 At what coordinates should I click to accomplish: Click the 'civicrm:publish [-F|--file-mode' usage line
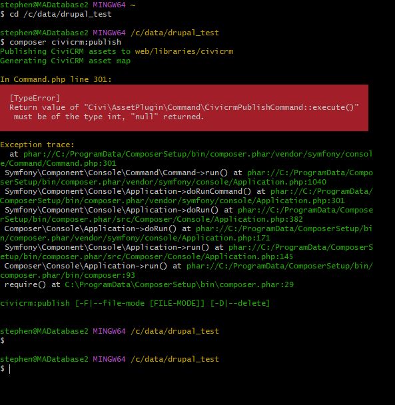tap(135, 303)
